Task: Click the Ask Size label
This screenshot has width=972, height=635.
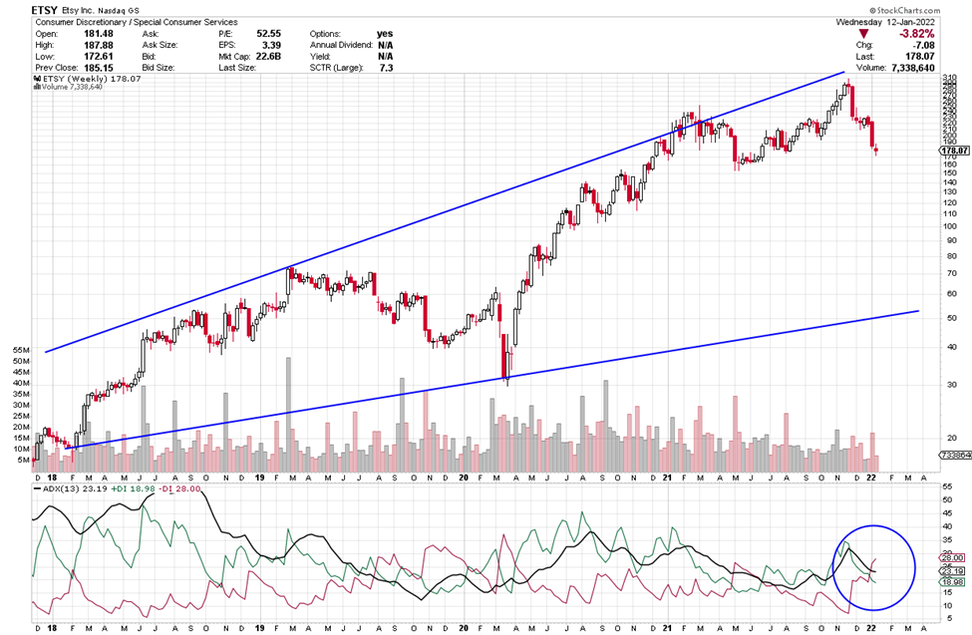Action: pos(160,45)
